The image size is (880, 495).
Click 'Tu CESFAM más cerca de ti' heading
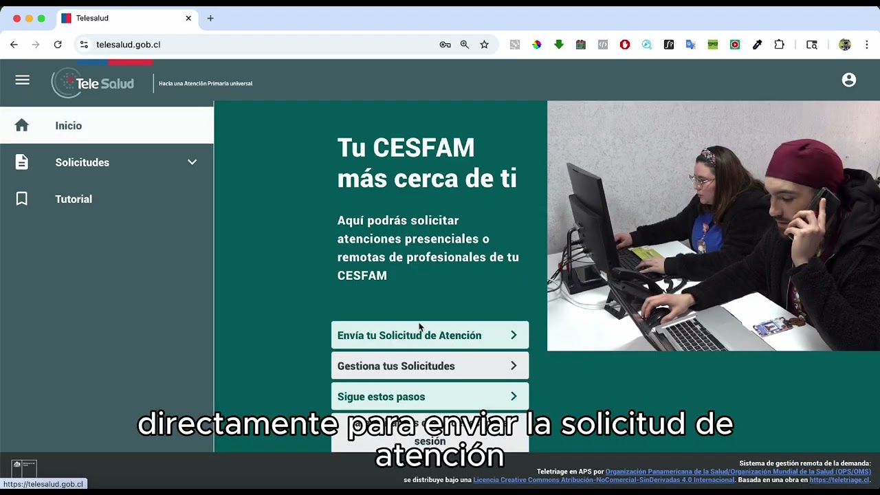[427, 163]
